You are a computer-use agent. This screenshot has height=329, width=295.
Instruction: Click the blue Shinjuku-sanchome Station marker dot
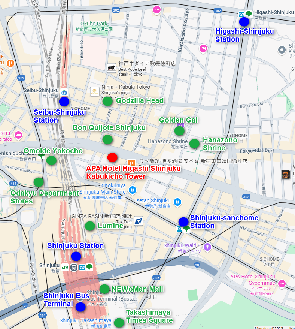click(x=183, y=222)
